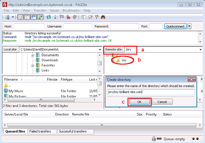
Task: Sort local files by Filetype column
Action: [73, 79]
